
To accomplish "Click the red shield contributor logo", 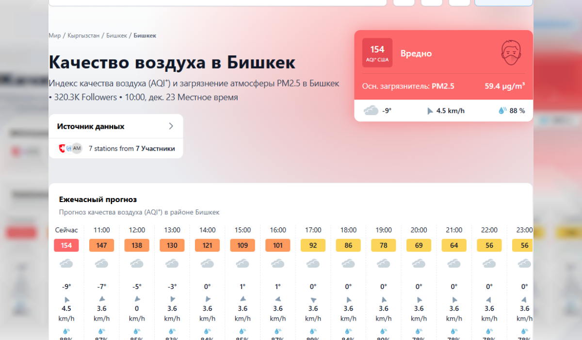I will 62,149.
